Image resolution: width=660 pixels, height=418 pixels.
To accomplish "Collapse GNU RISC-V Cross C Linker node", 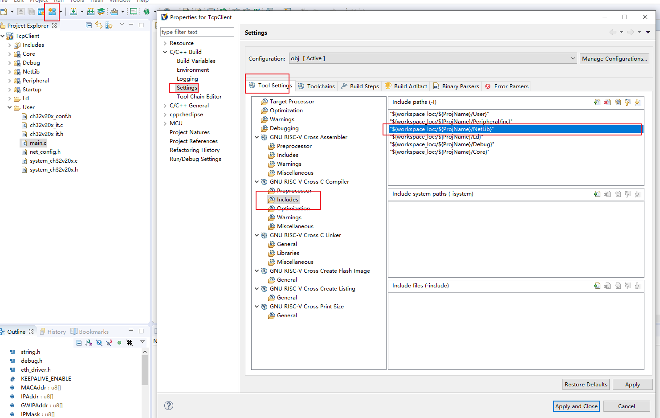I will [x=257, y=235].
